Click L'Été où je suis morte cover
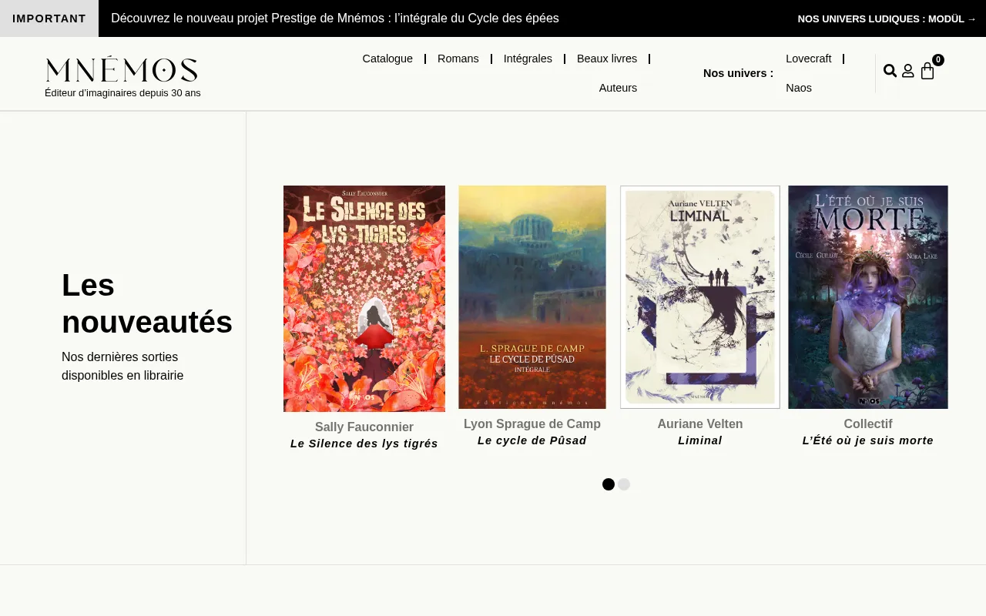 point(868,297)
